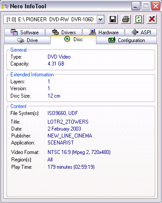Click the 'Play Time:' label
The image size is (162, 203).
(22, 167)
